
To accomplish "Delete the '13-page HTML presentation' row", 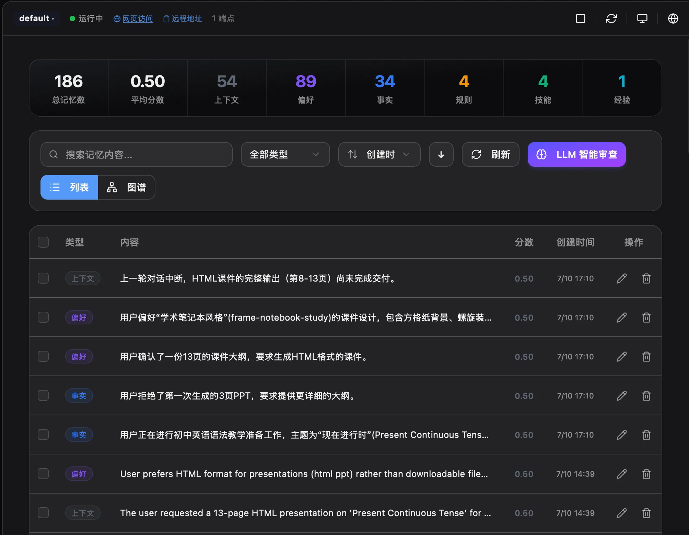I will [646, 513].
